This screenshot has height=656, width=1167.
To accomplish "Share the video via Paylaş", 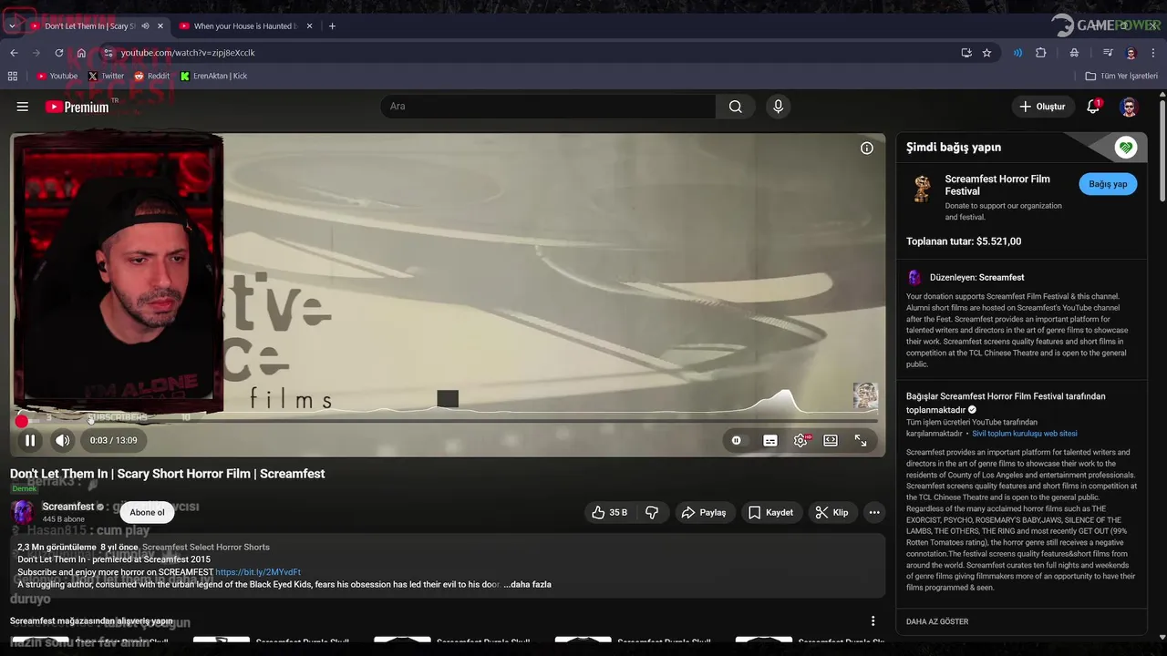I will coord(704,513).
